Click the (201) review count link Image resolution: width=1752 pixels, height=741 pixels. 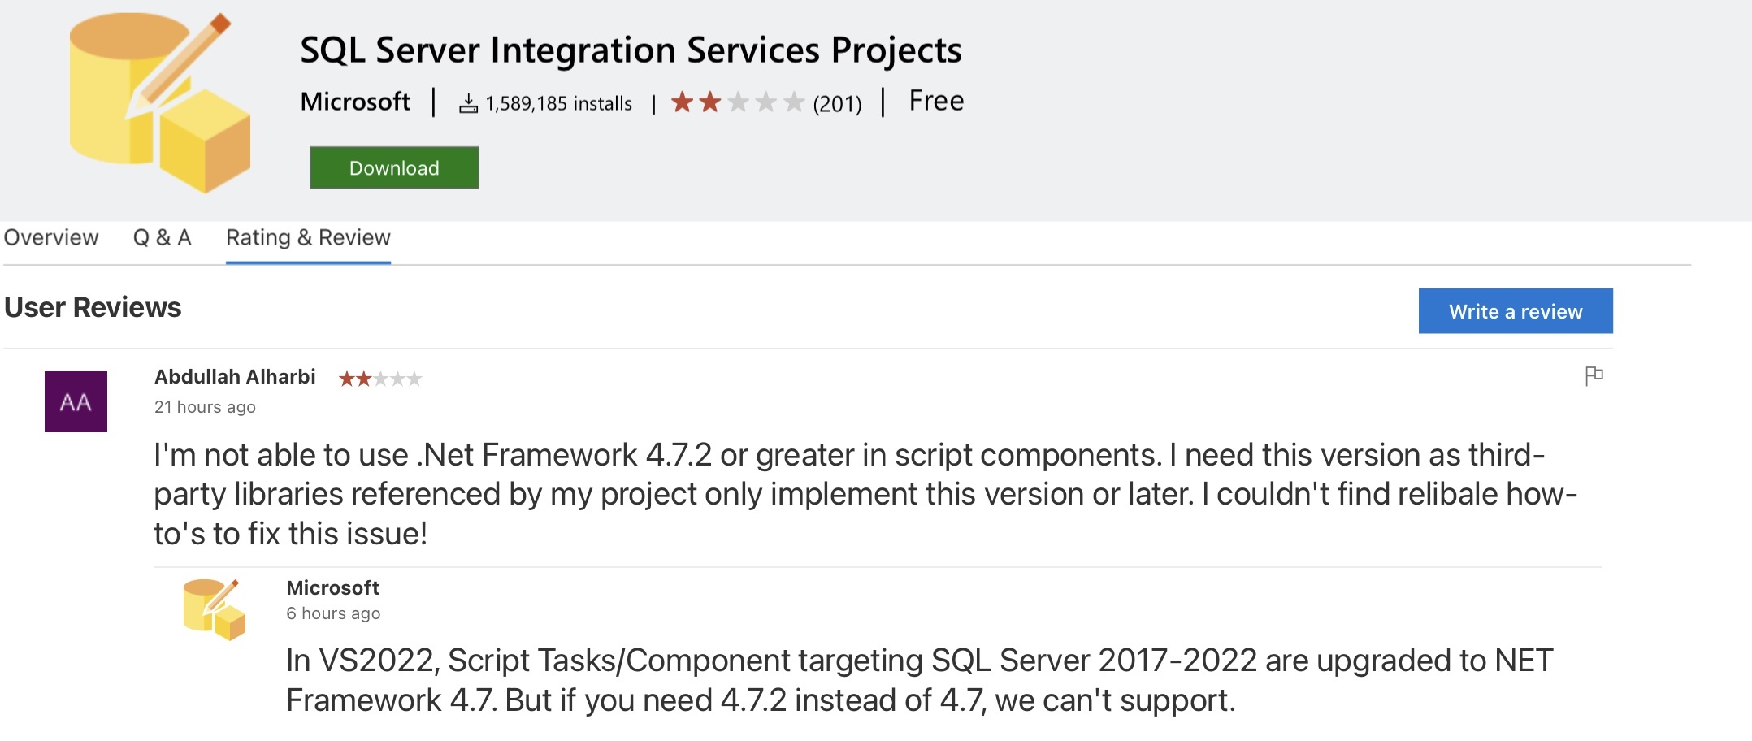[836, 102]
